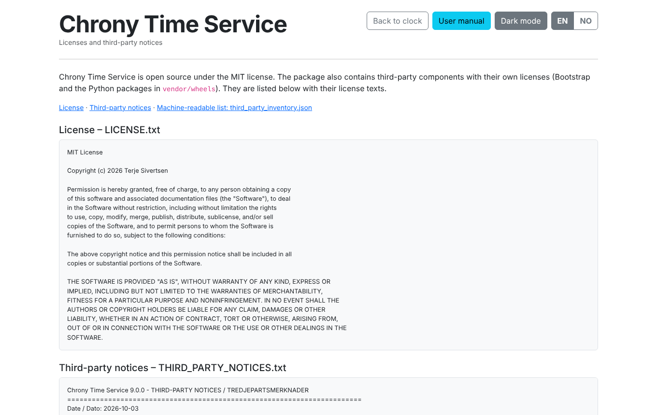Click 'Third-party notices – THIRD_PARTY_NOTICES.txt' heading

click(x=172, y=368)
